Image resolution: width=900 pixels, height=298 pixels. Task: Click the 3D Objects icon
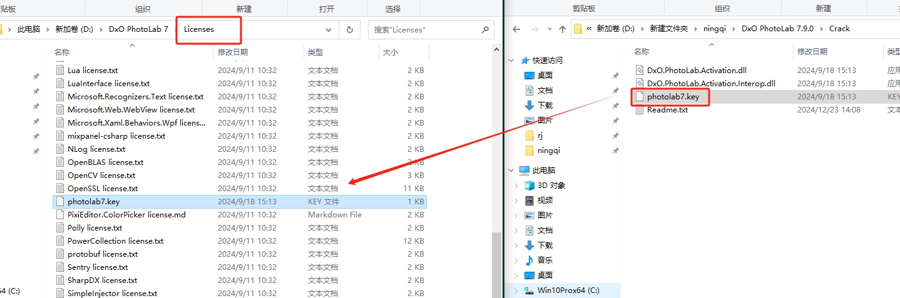[x=529, y=185]
